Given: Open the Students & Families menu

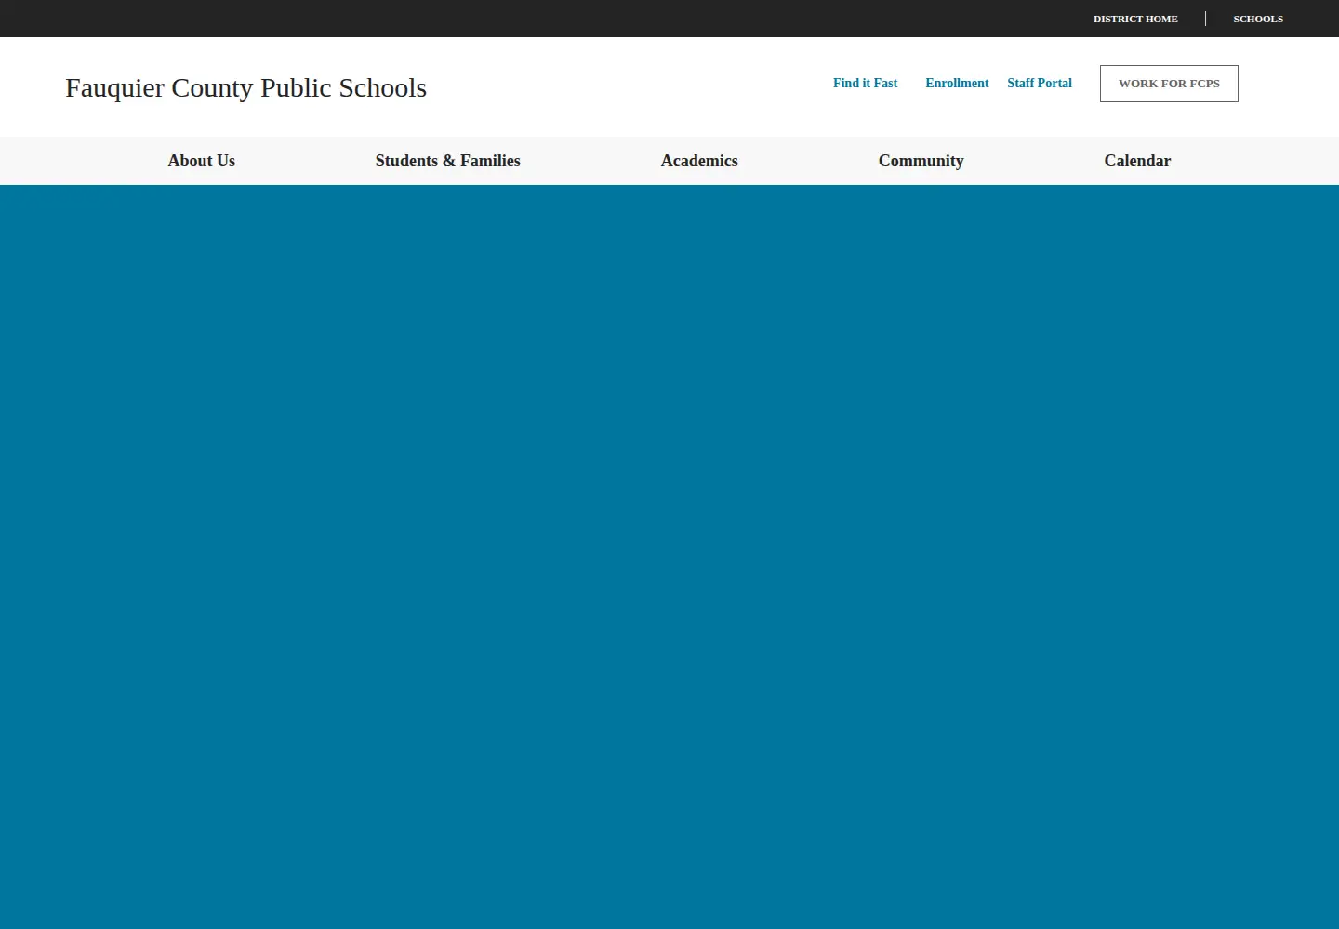Looking at the screenshot, I should coord(448,161).
